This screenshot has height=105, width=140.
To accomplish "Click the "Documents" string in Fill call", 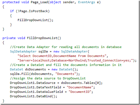I will click(x=66, y=74).
